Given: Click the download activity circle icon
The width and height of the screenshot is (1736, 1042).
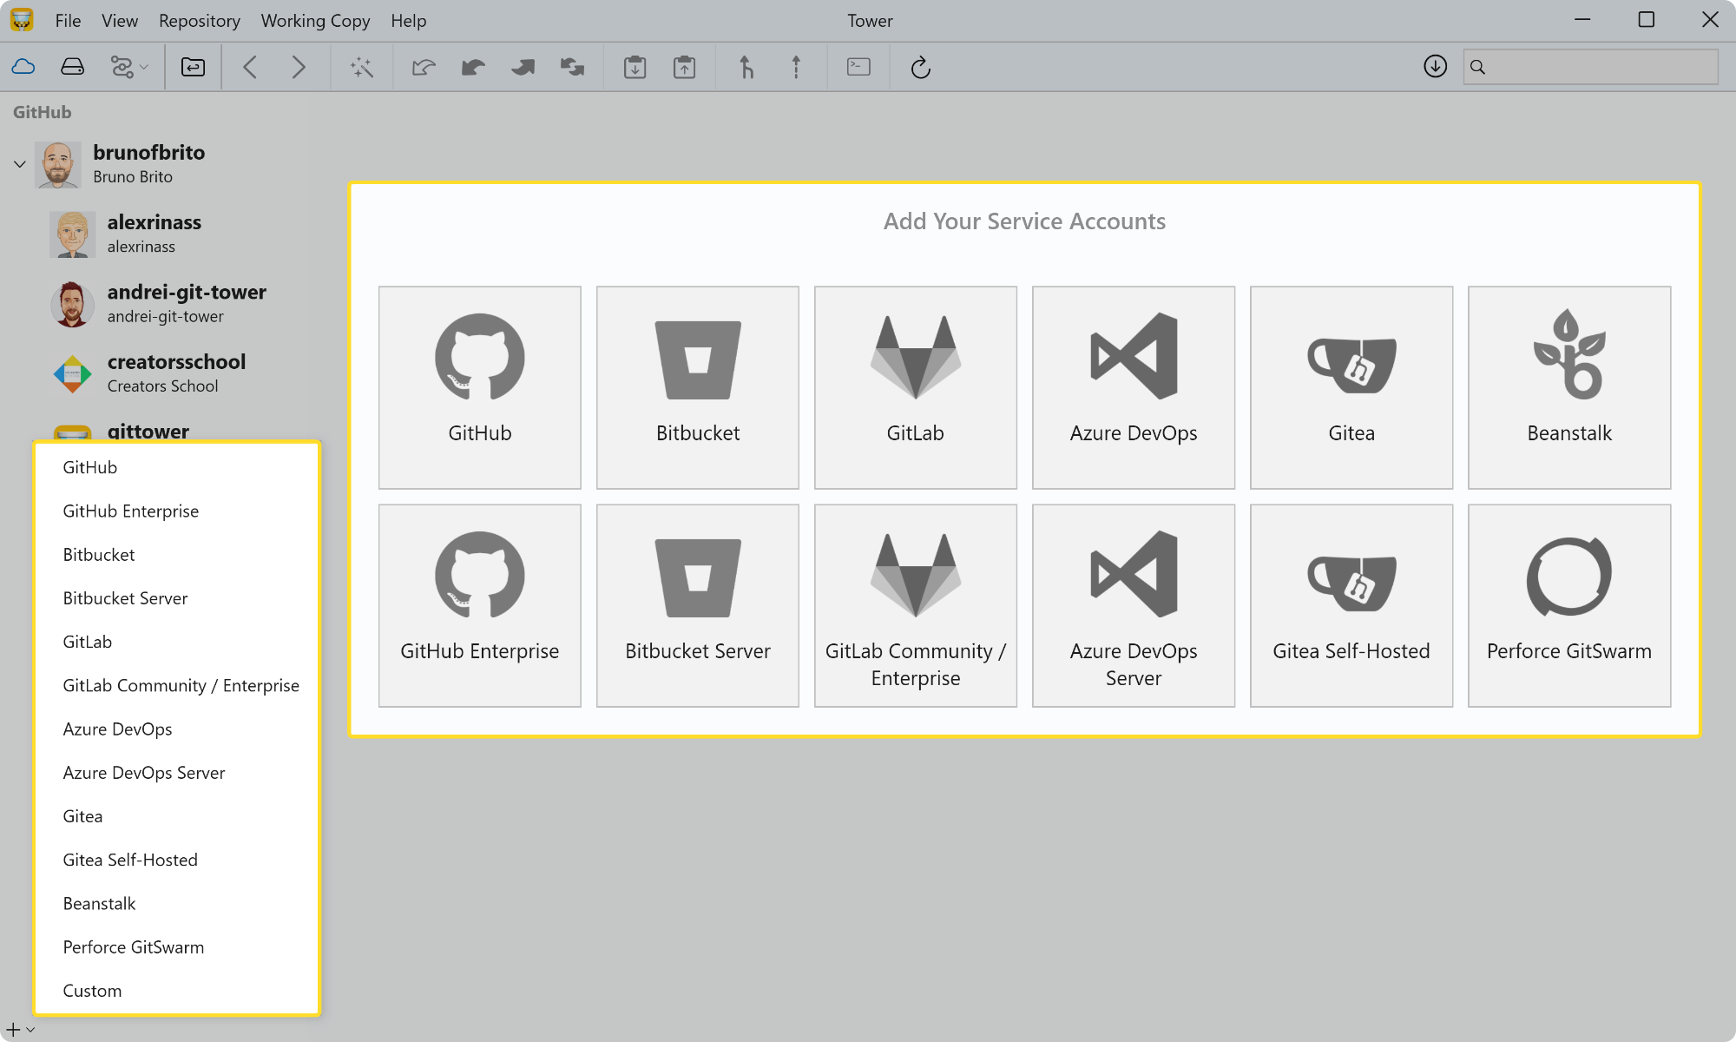Looking at the screenshot, I should tap(1436, 66).
